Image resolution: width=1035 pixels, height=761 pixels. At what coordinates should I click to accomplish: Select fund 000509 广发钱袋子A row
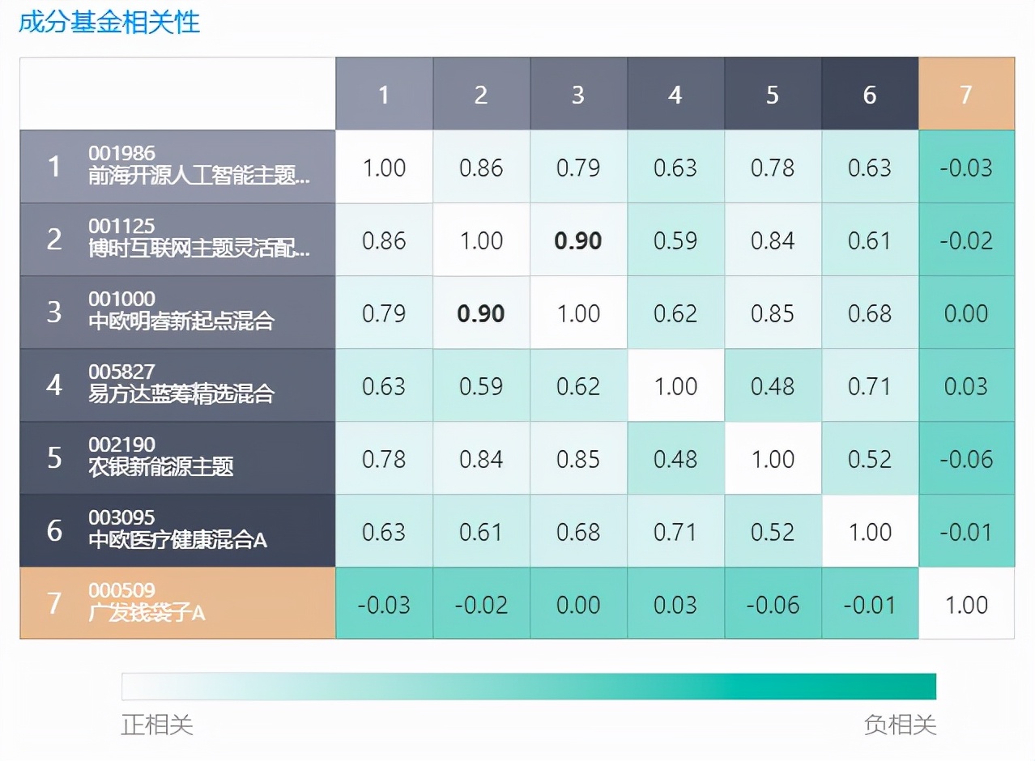point(178,603)
